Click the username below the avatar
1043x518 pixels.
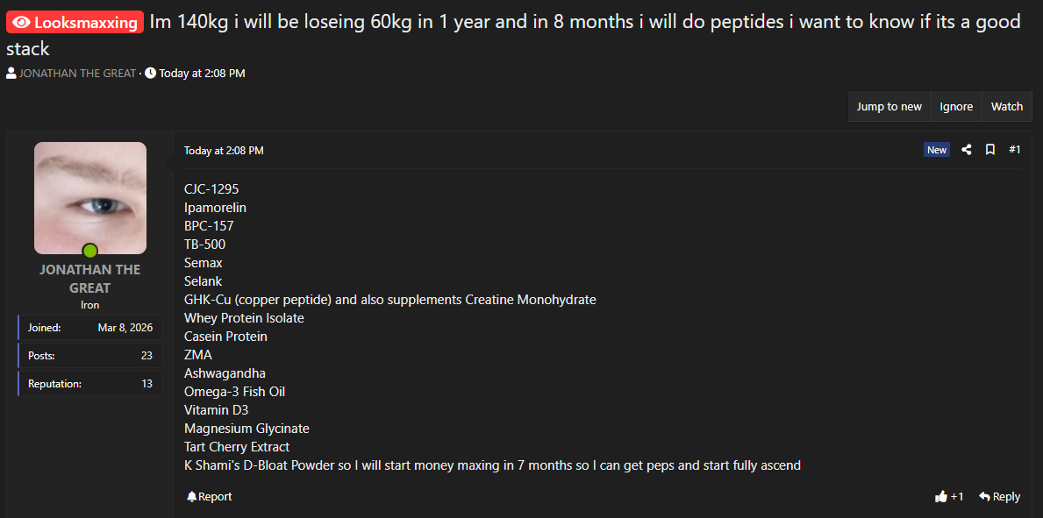tap(89, 279)
